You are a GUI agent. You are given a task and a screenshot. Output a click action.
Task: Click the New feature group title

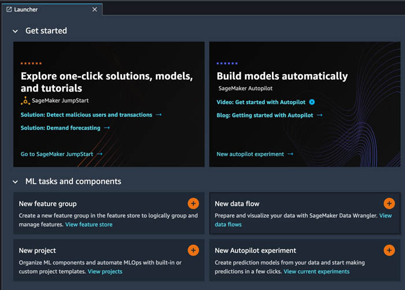tap(48, 204)
